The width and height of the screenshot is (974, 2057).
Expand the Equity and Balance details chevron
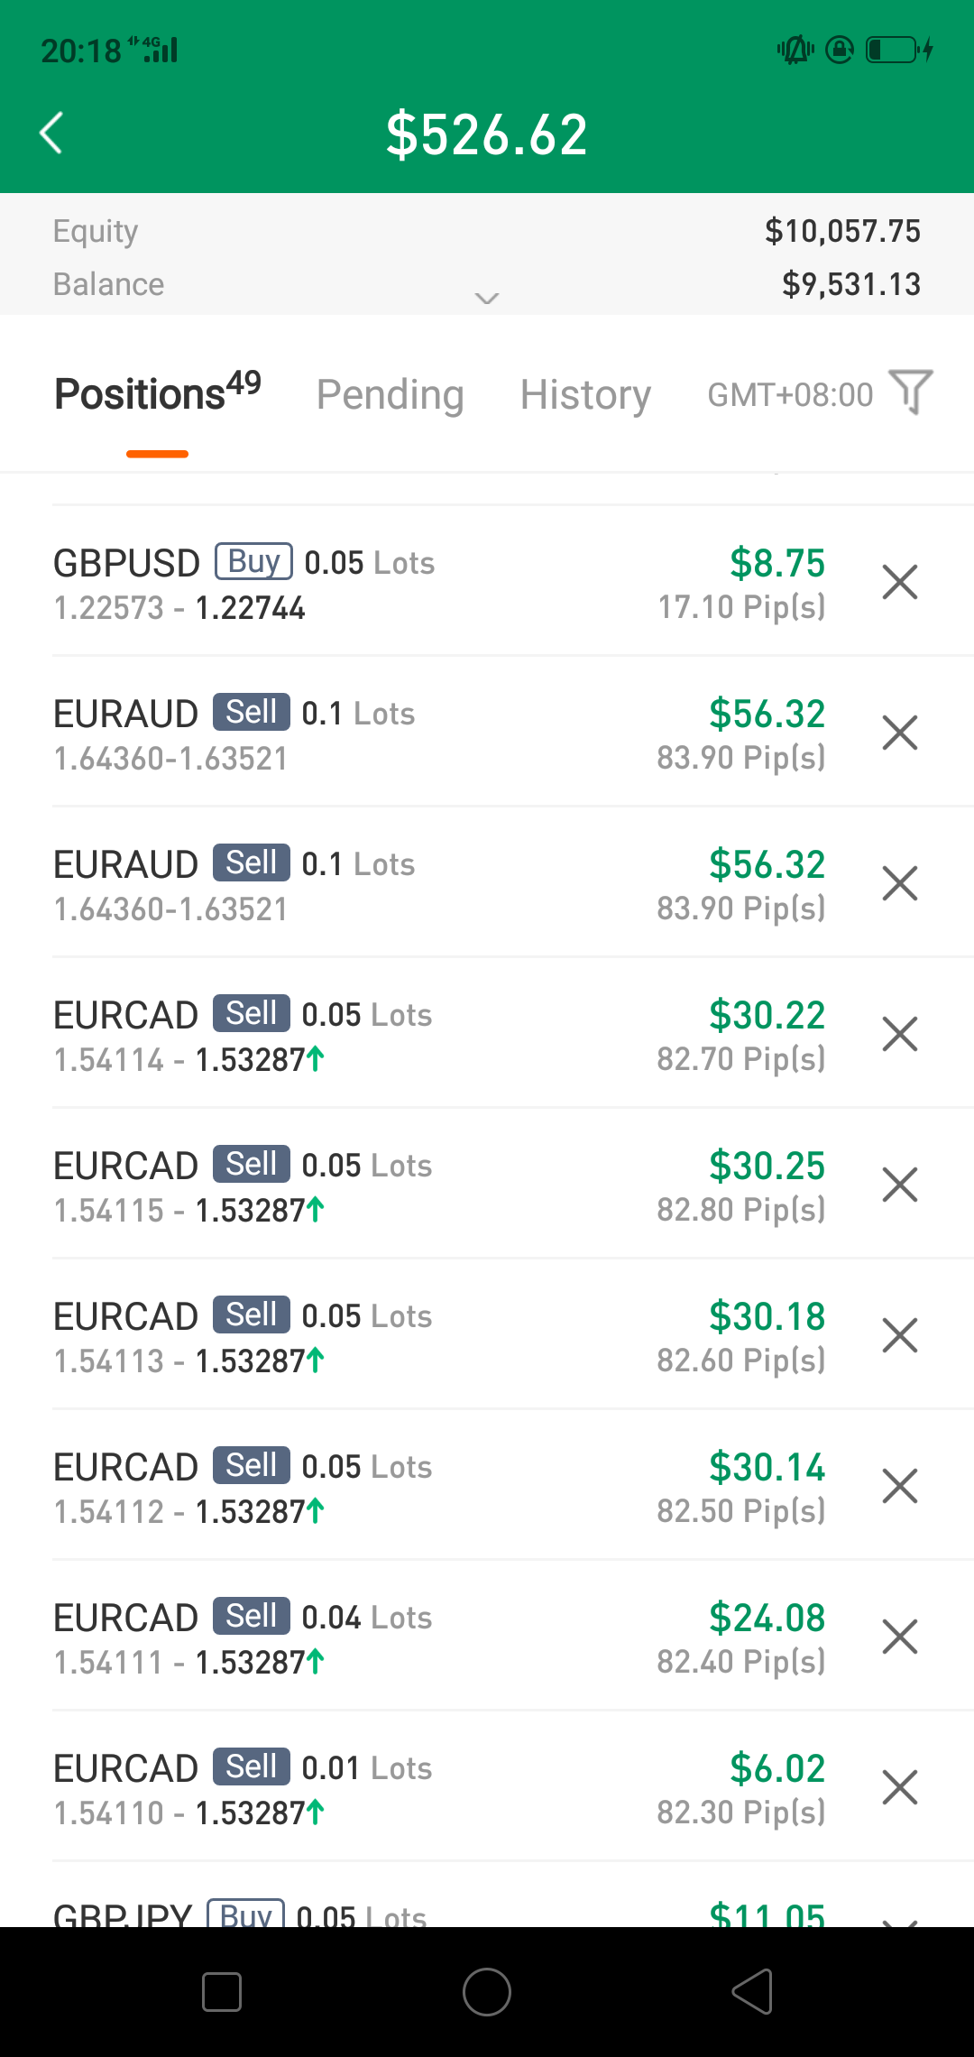pyautogui.click(x=487, y=299)
